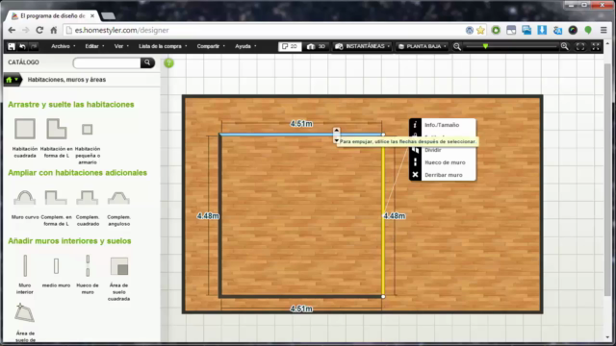Click the left 4.48m dimension label
Viewport: 616px width, 346px height.
(208, 216)
